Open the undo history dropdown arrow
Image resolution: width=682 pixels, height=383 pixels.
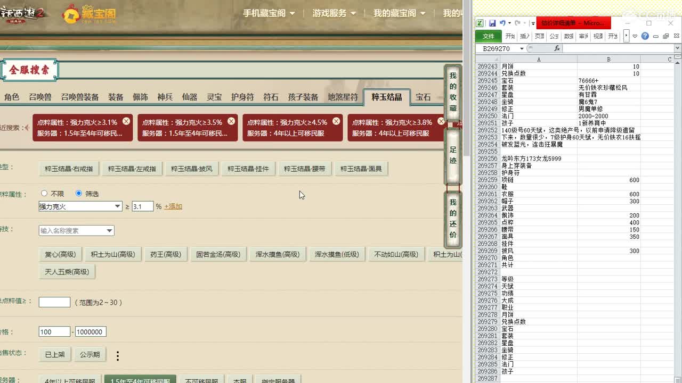click(x=509, y=23)
